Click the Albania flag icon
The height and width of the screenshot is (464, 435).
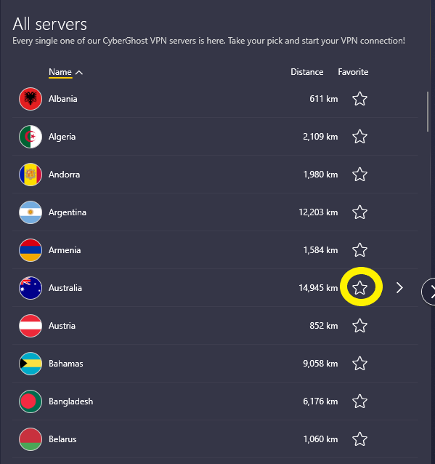click(x=31, y=99)
